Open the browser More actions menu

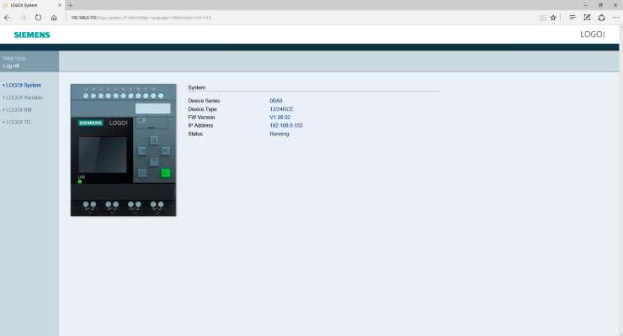click(x=615, y=17)
